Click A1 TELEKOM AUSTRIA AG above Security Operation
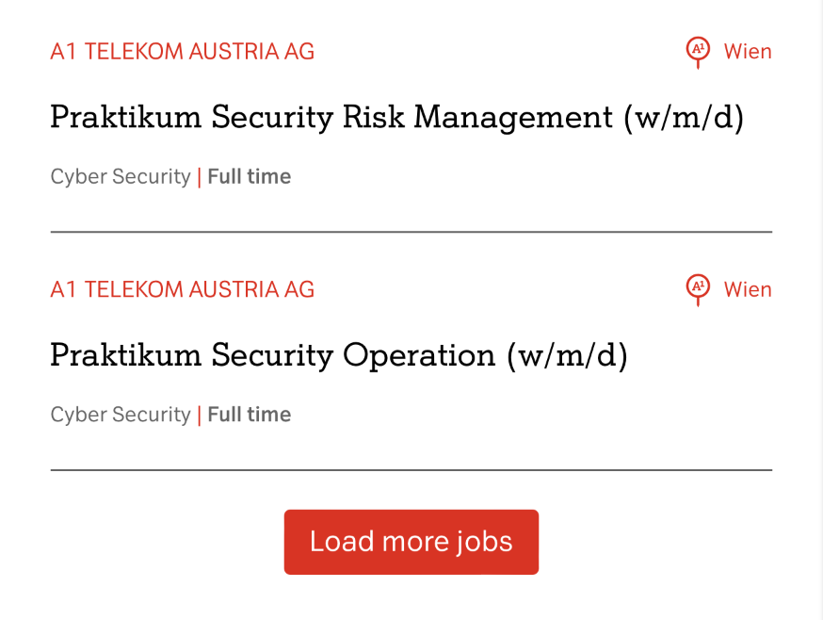This screenshot has width=823, height=620. (182, 289)
